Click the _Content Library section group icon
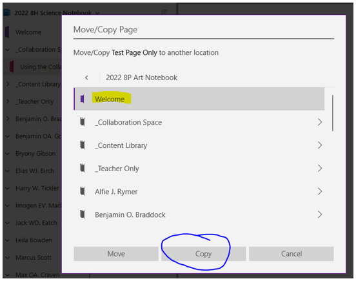This screenshot has height=281, width=356. (83, 145)
